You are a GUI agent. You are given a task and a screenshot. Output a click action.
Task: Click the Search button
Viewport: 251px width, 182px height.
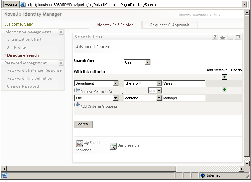point(83,124)
